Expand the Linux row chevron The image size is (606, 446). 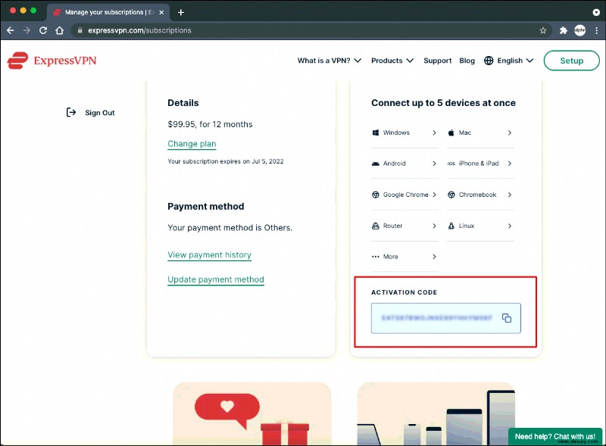[510, 226]
